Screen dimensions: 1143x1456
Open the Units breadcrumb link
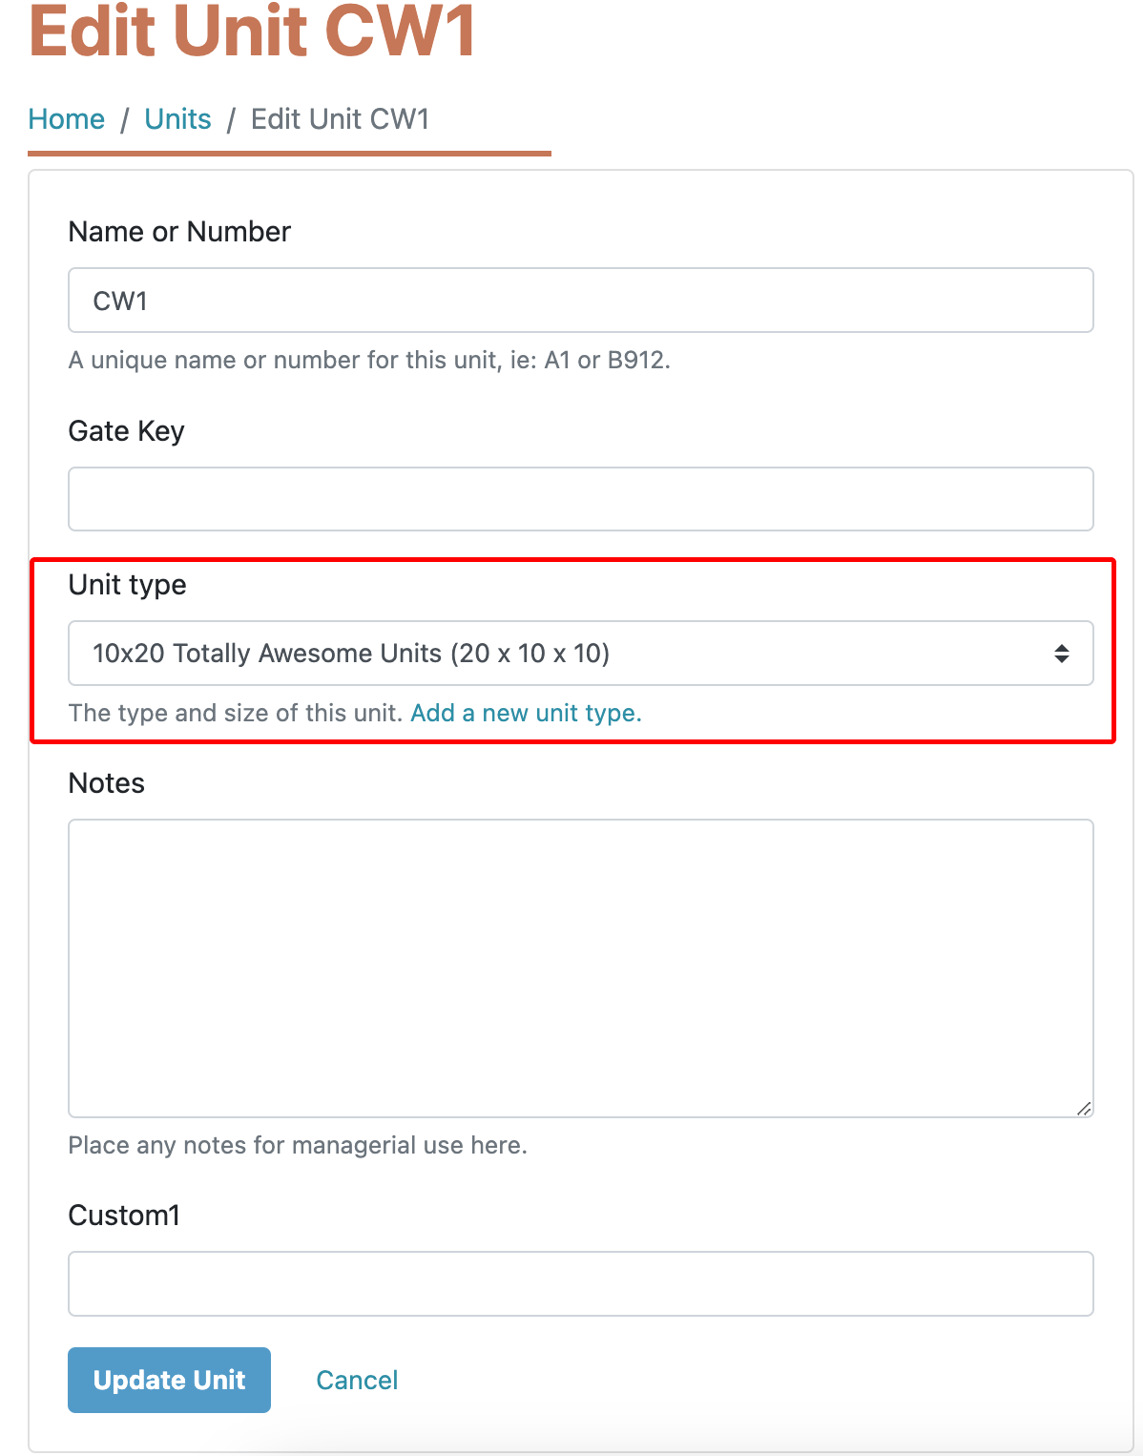177,119
